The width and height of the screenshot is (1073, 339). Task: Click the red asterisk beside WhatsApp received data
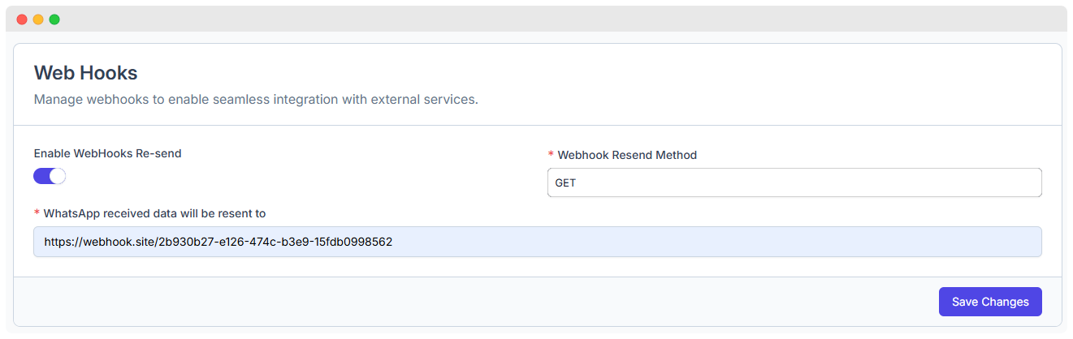37,213
